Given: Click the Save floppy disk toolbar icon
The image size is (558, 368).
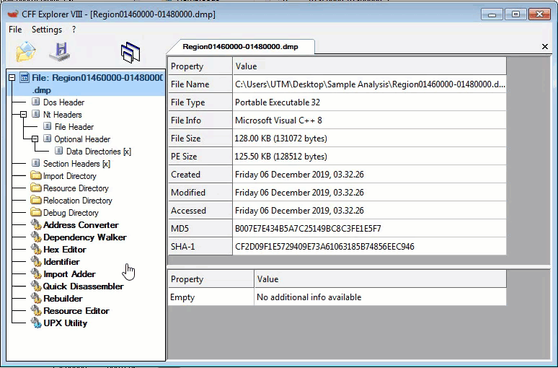Looking at the screenshot, I should (x=60, y=52).
